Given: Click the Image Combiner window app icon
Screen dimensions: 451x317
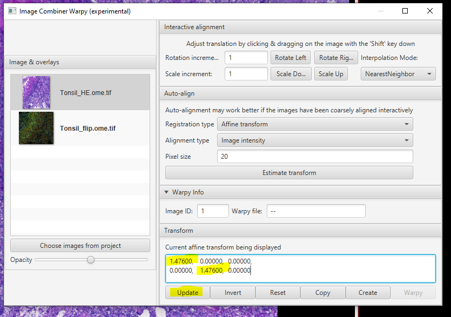Looking at the screenshot, I should pyautogui.click(x=12, y=11).
